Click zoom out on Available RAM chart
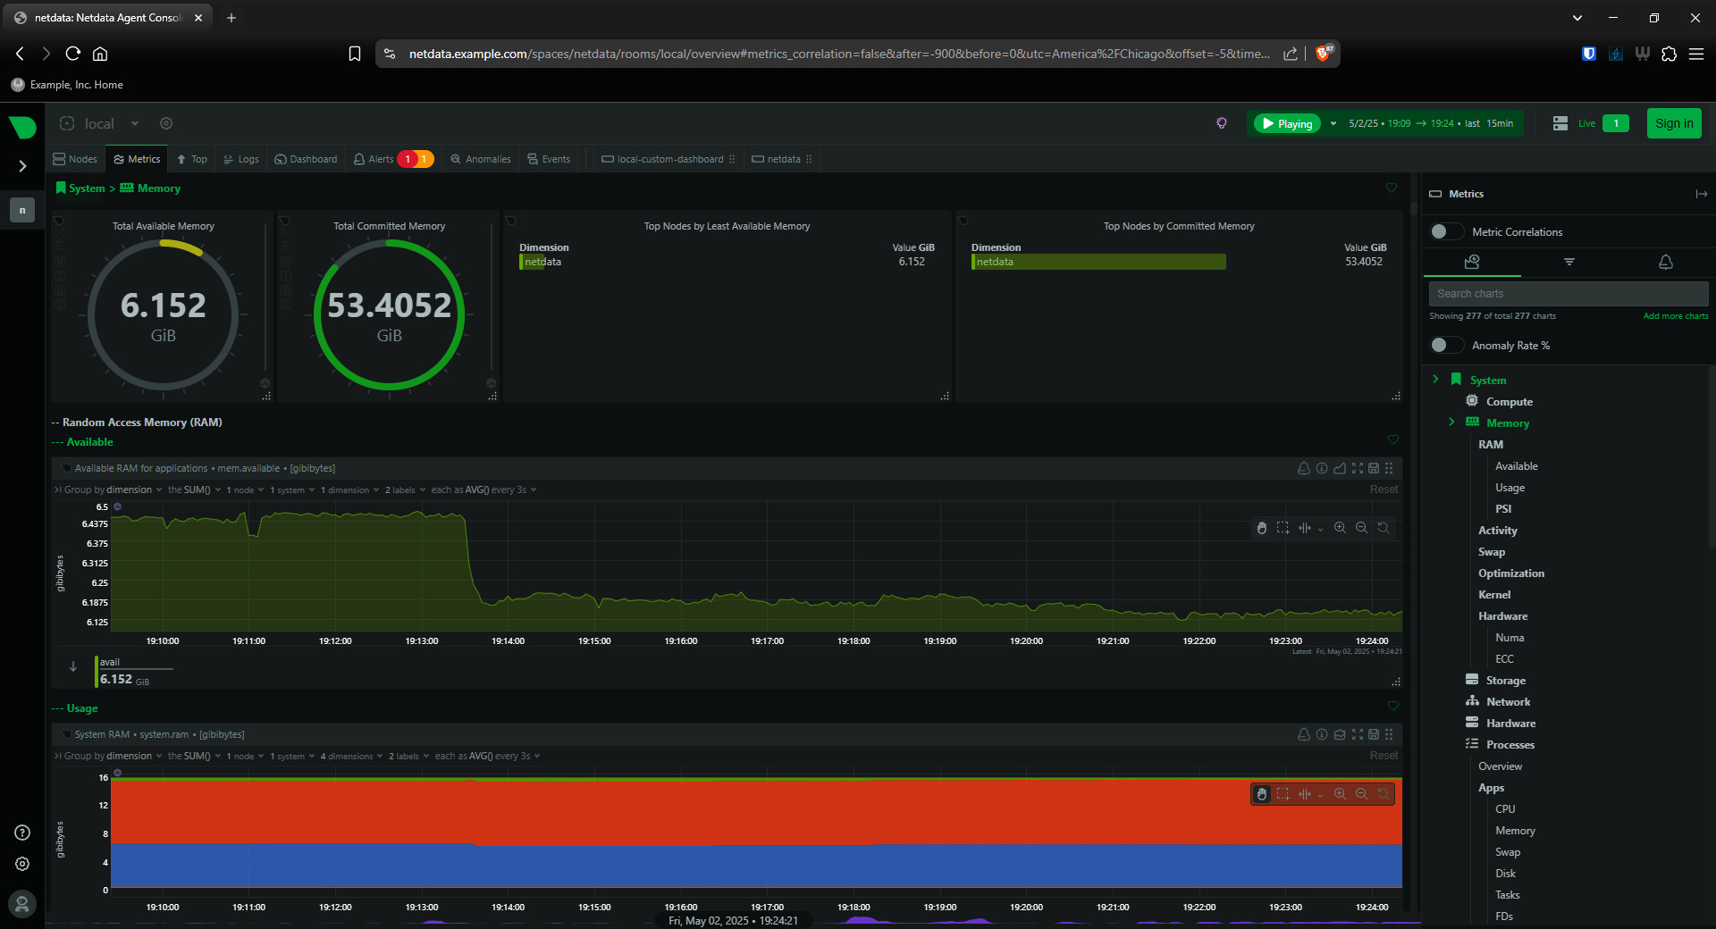 1361,528
